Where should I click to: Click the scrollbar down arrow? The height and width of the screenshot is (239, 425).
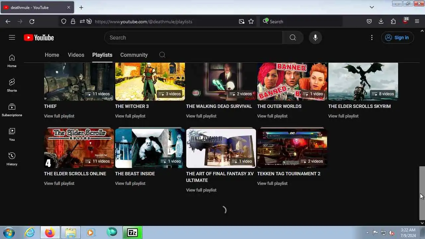click(x=422, y=223)
